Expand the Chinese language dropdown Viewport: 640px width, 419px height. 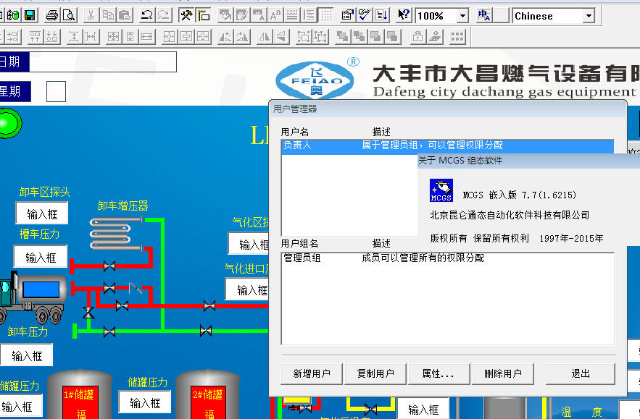point(588,16)
